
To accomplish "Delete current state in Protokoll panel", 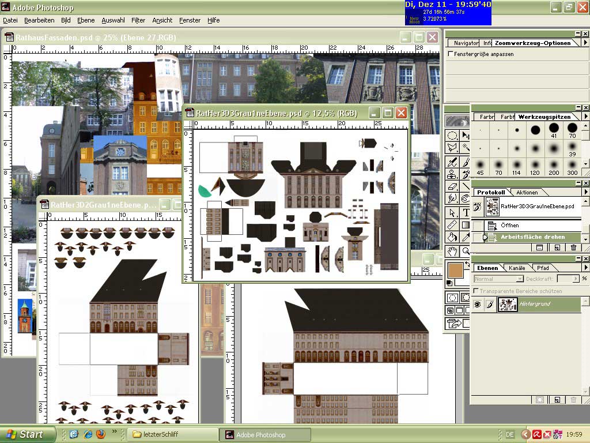I will [573, 247].
